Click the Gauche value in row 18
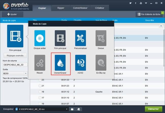 pyautogui.click(x=99, y=92)
